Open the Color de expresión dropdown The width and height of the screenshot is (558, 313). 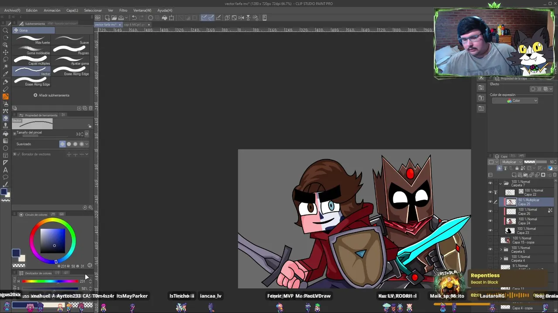click(515, 101)
